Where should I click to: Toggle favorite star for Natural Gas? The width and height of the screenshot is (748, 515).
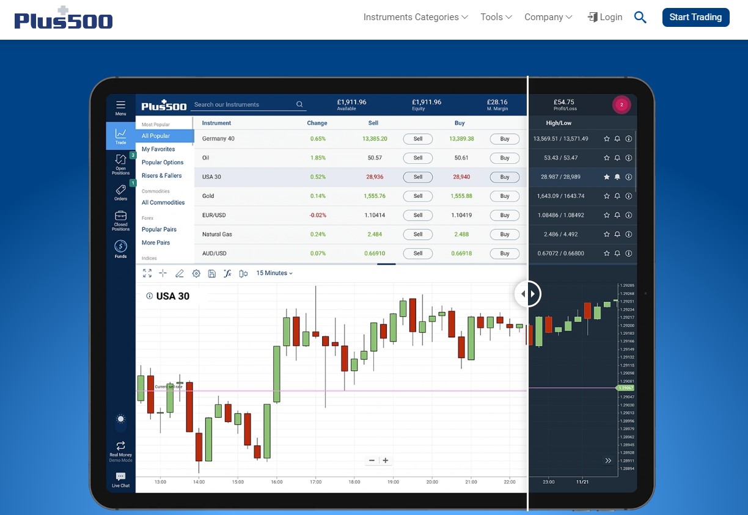point(607,234)
